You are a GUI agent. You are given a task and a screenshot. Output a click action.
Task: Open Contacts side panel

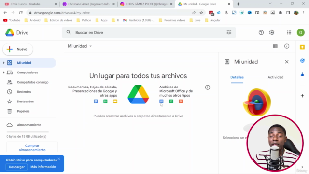[x=302, y=74]
